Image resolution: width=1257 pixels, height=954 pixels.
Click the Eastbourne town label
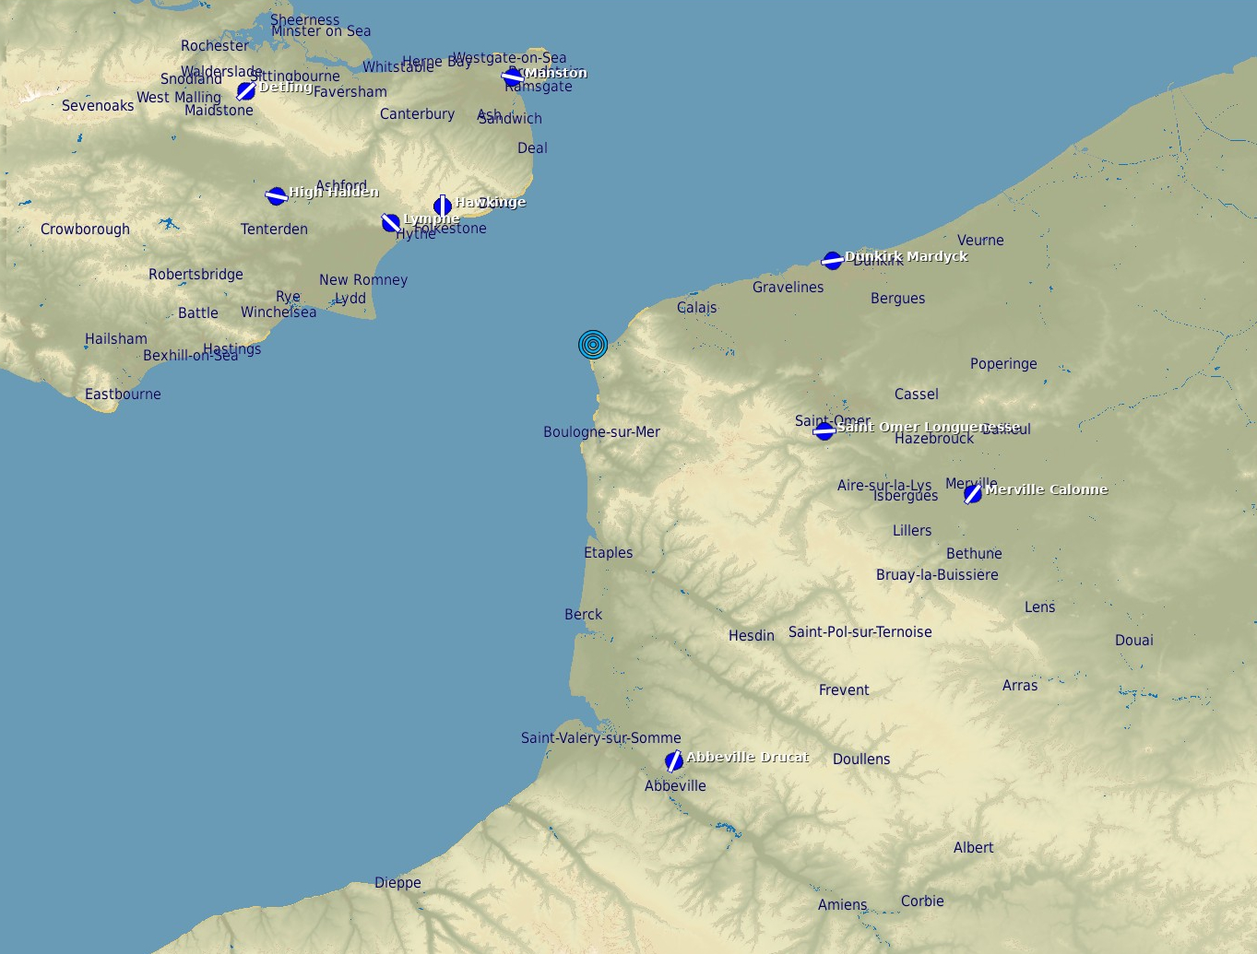click(x=123, y=395)
